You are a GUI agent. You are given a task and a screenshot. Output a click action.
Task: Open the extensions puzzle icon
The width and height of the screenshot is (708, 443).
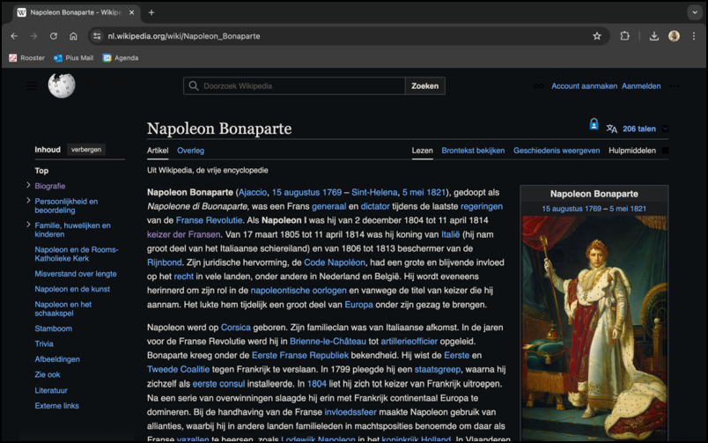click(625, 36)
